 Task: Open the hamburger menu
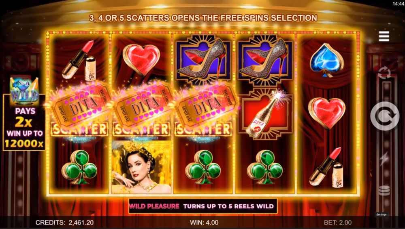point(384,36)
